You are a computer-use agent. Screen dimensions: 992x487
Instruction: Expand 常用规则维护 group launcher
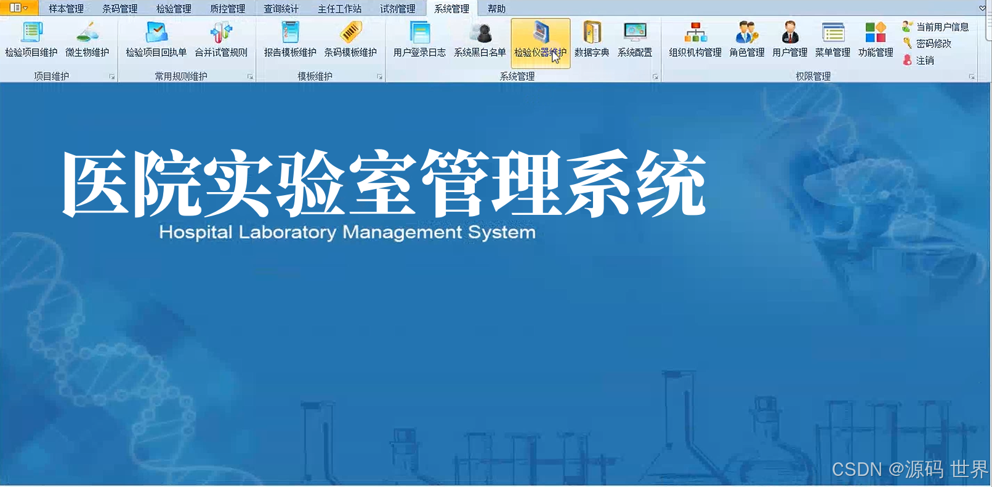(251, 77)
